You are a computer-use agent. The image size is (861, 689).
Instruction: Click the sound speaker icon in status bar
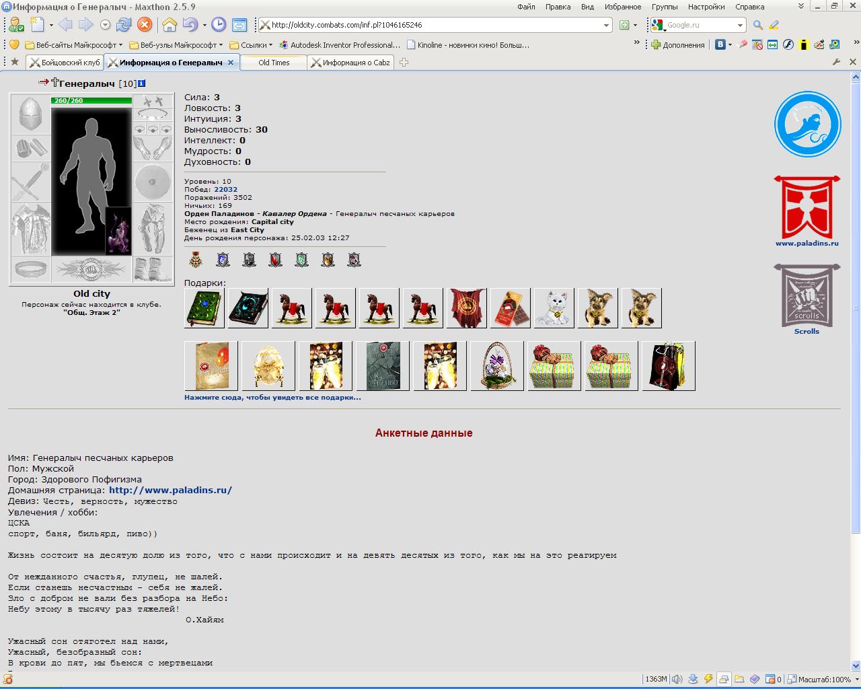677,680
